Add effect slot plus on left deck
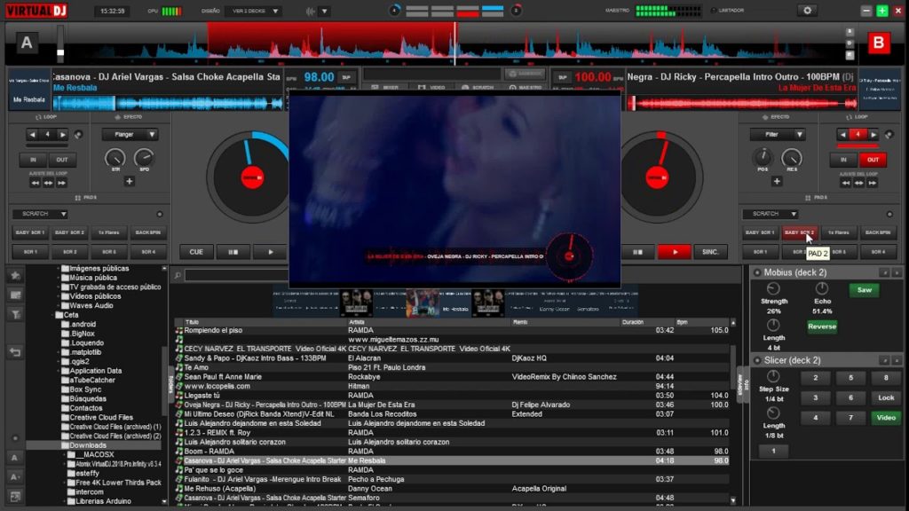The width and height of the screenshot is (909, 511). pos(130,181)
